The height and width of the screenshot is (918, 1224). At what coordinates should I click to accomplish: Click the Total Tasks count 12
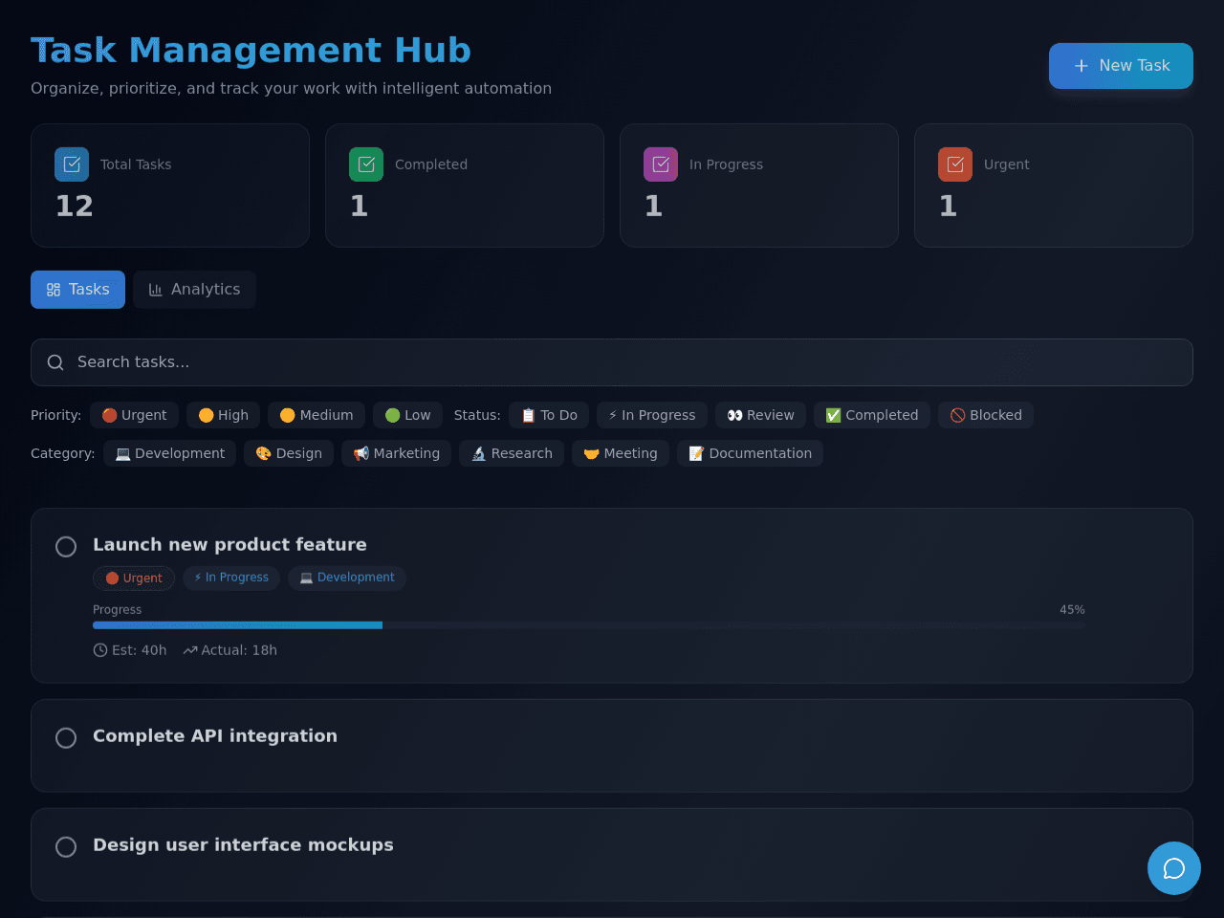(x=75, y=206)
